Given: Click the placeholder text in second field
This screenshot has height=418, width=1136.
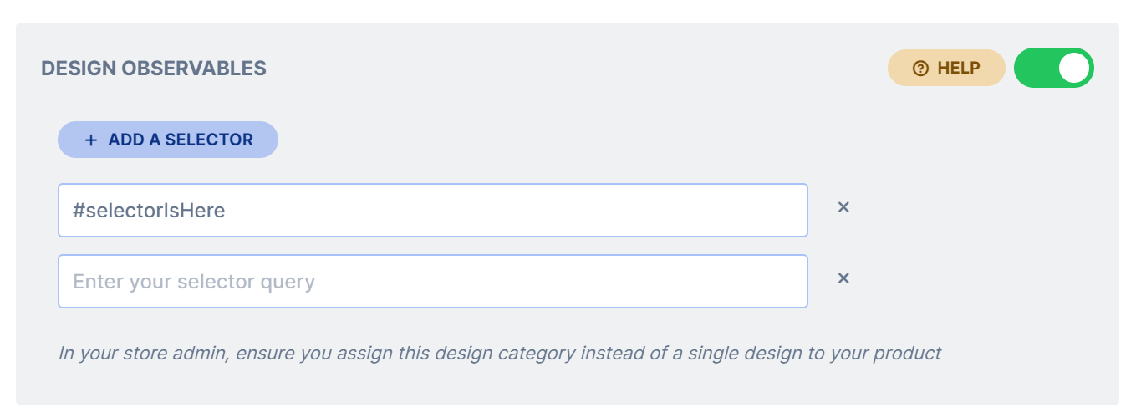Looking at the screenshot, I should tap(194, 282).
